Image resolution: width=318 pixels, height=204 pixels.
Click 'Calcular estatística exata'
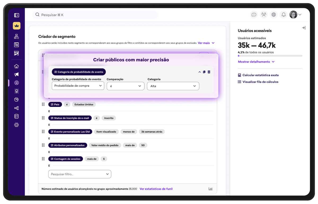(260, 75)
